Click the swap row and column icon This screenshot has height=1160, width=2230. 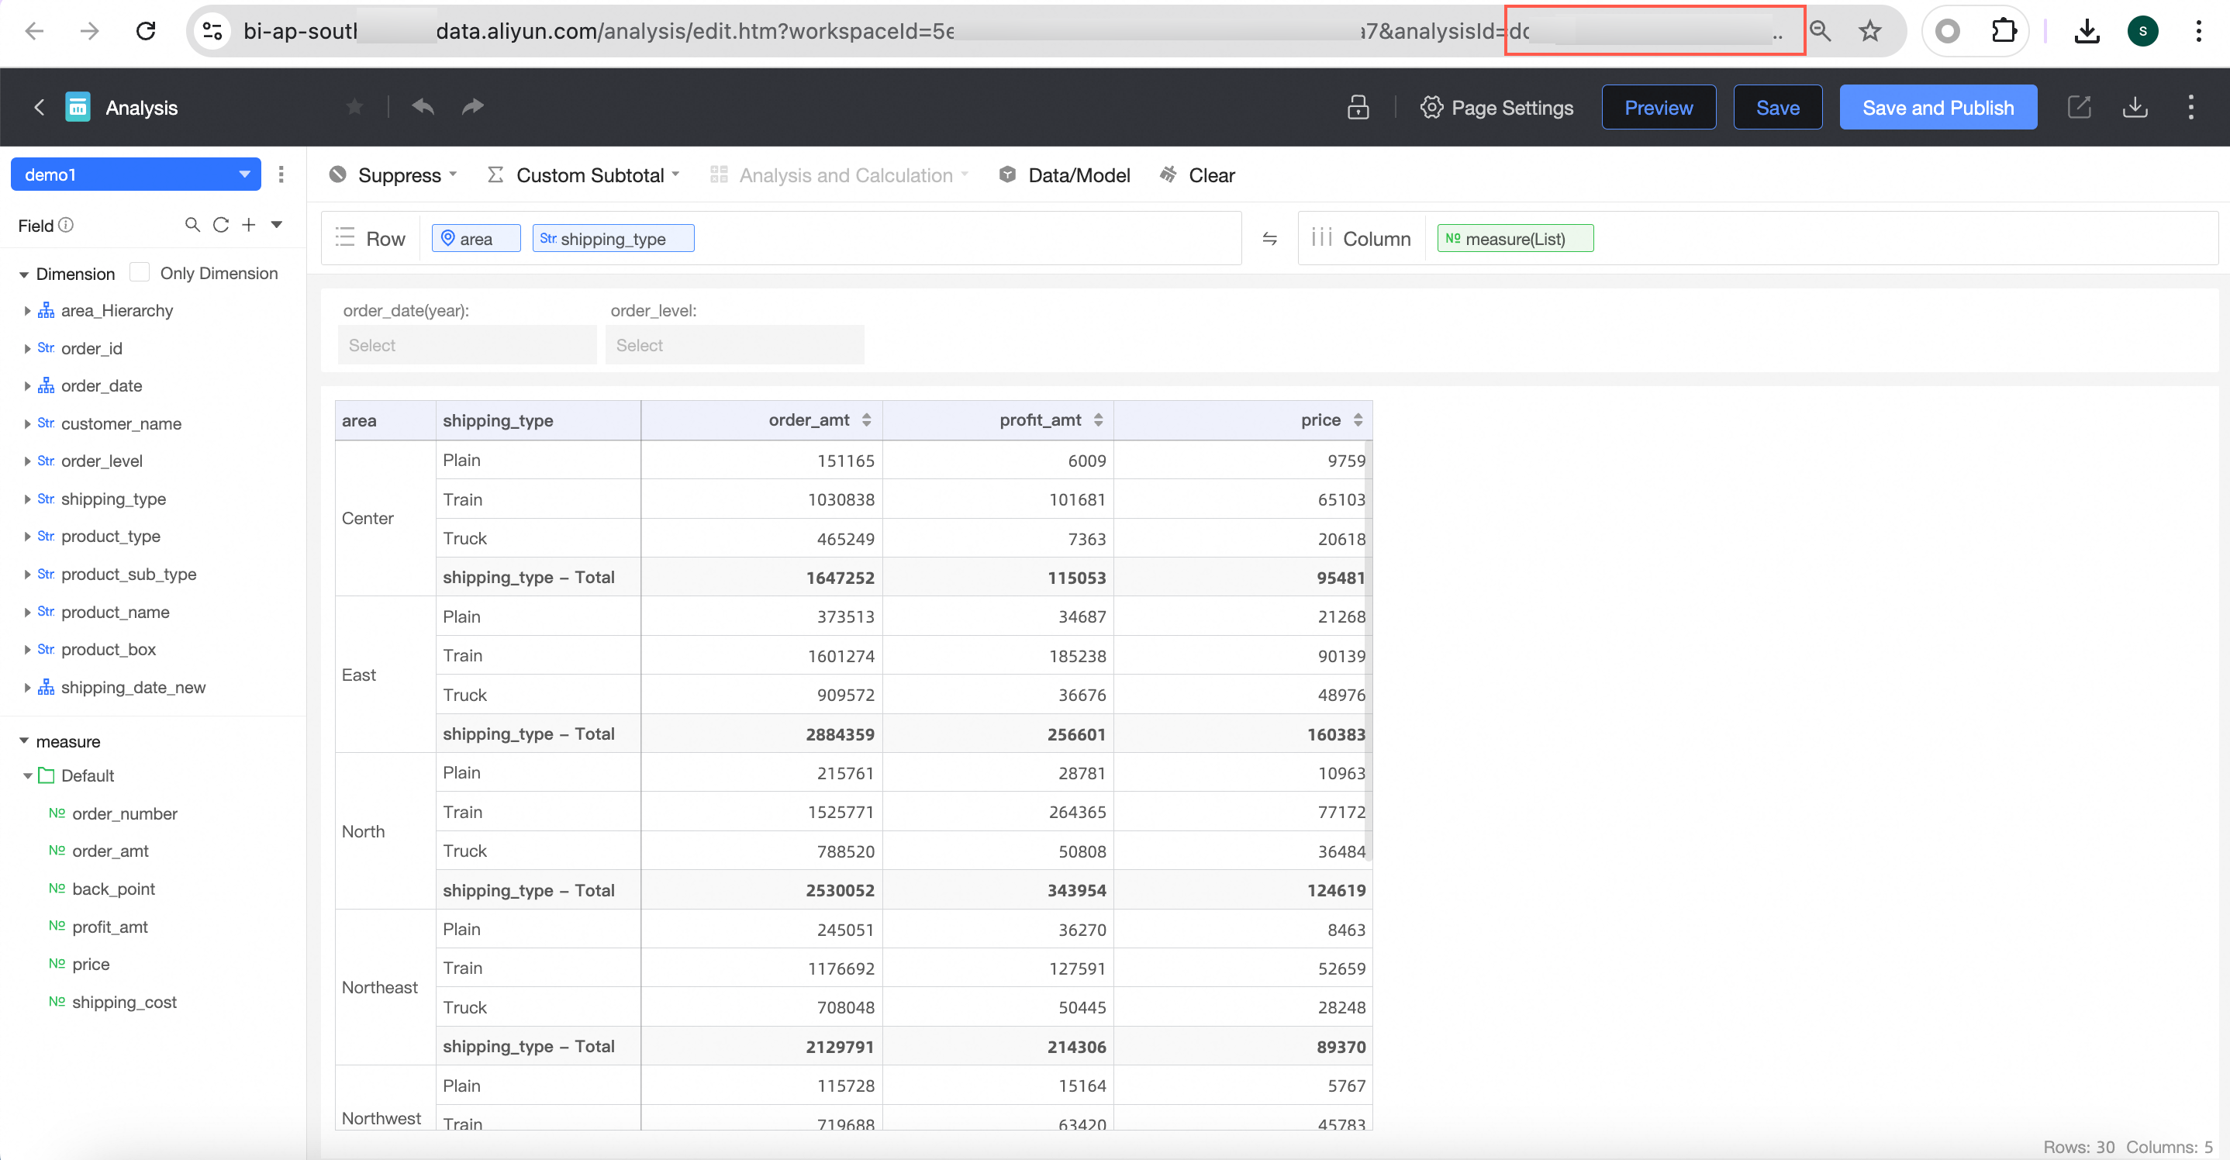pos(1269,239)
